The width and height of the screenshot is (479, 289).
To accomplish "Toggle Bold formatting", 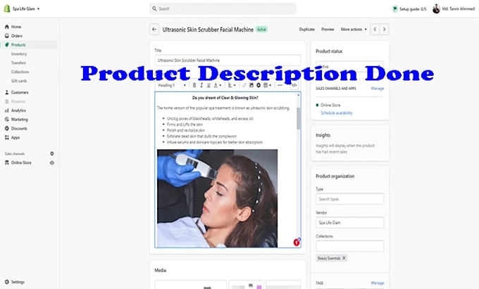I will click(194, 85).
